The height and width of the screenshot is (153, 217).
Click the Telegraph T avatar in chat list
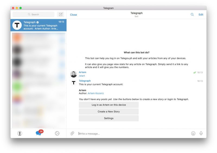coord(17,25)
